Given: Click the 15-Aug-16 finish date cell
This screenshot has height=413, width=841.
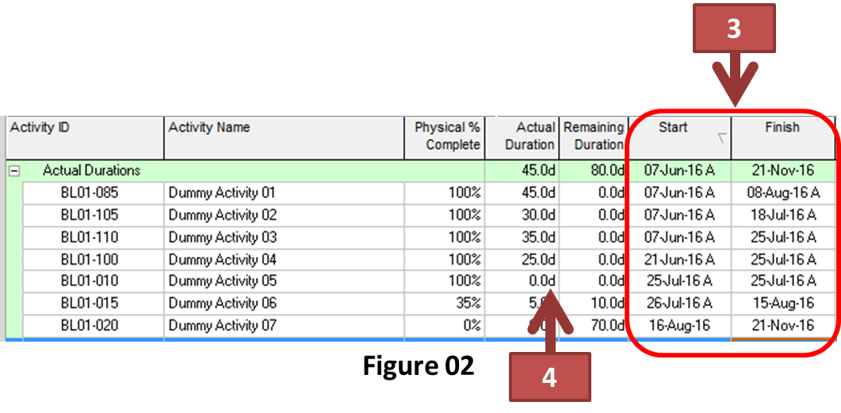Looking at the screenshot, I should (x=782, y=303).
